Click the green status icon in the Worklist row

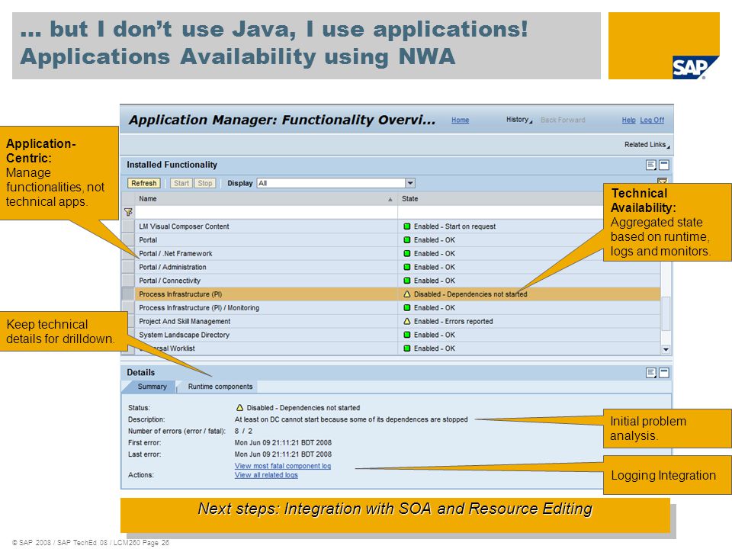[407, 348]
